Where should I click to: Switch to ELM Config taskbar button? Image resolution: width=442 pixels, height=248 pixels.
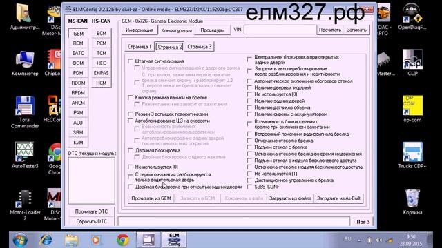tap(174, 240)
